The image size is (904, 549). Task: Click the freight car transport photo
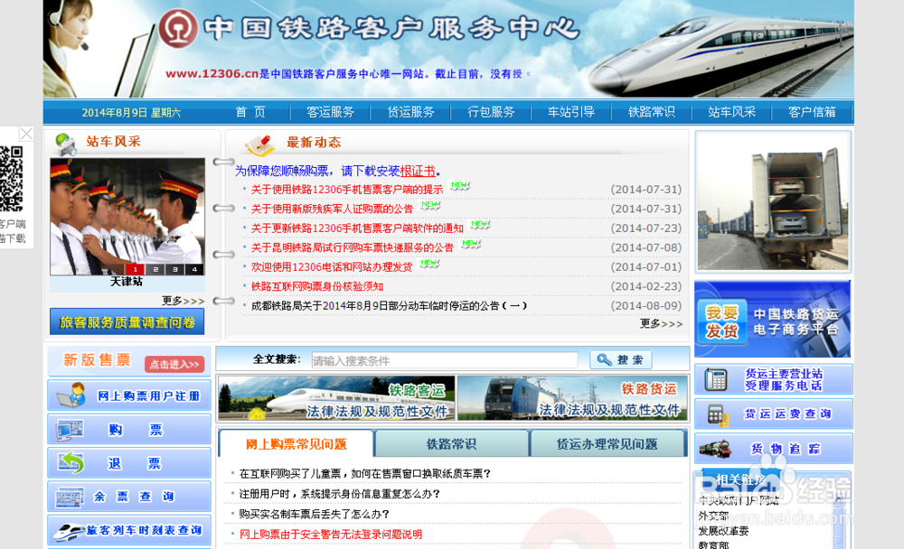pos(773,201)
